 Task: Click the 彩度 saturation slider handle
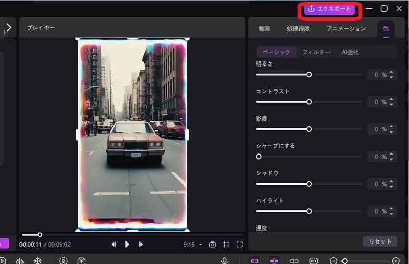click(309, 129)
